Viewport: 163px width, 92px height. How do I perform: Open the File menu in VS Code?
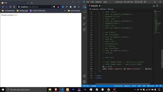(88, 2)
